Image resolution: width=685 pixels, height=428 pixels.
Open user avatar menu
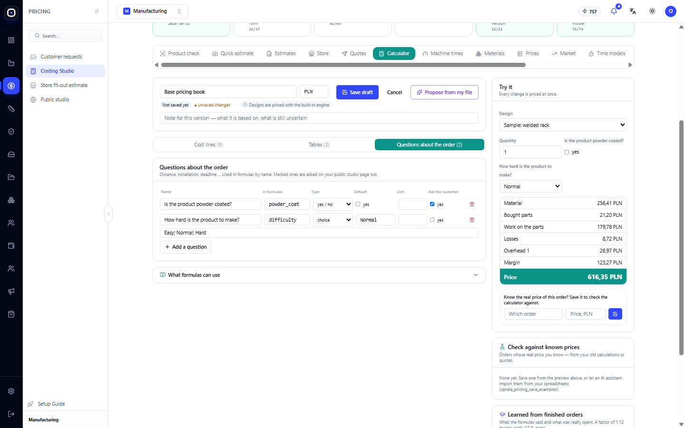(x=671, y=11)
